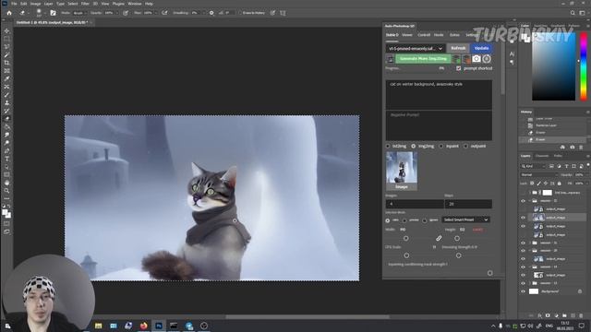The width and height of the screenshot is (591, 332).
Task: Select the Horizontal Type tool
Action: click(6, 159)
